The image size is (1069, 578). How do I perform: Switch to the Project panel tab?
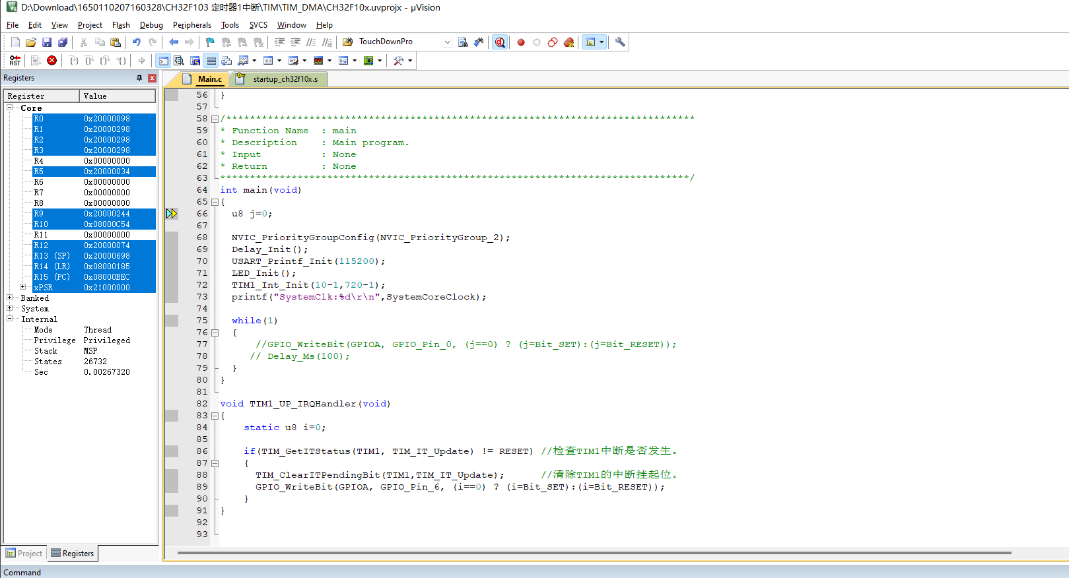click(24, 554)
